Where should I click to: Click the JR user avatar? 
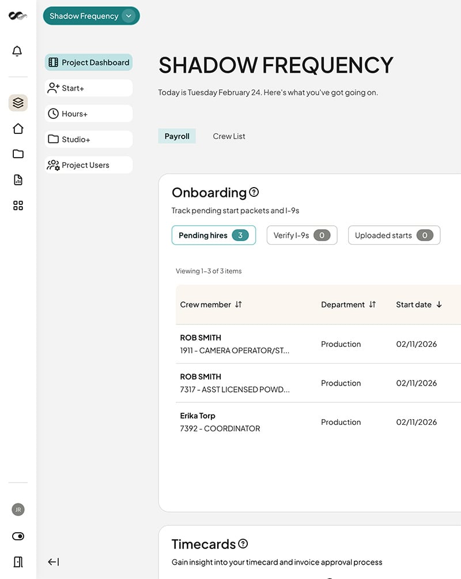(18, 510)
